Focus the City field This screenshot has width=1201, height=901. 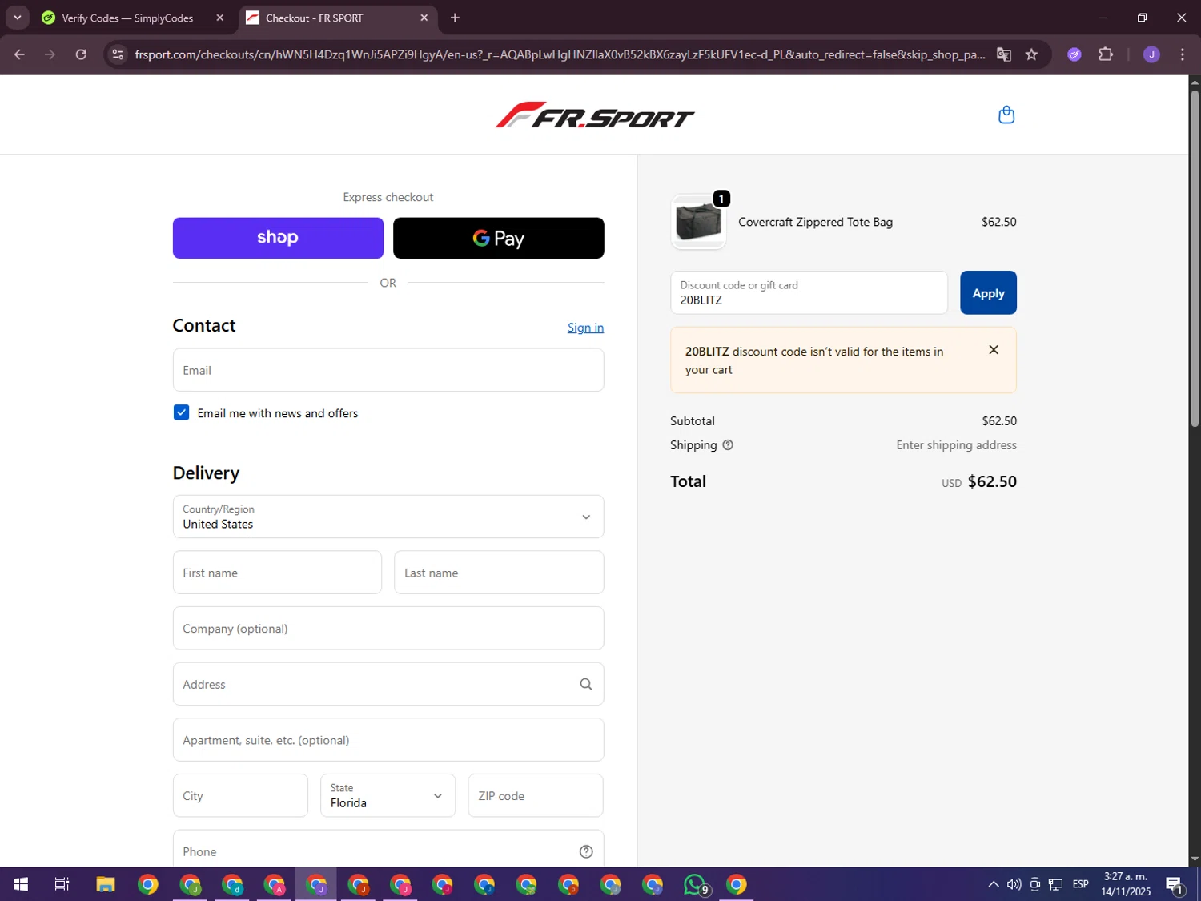pos(240,795)
